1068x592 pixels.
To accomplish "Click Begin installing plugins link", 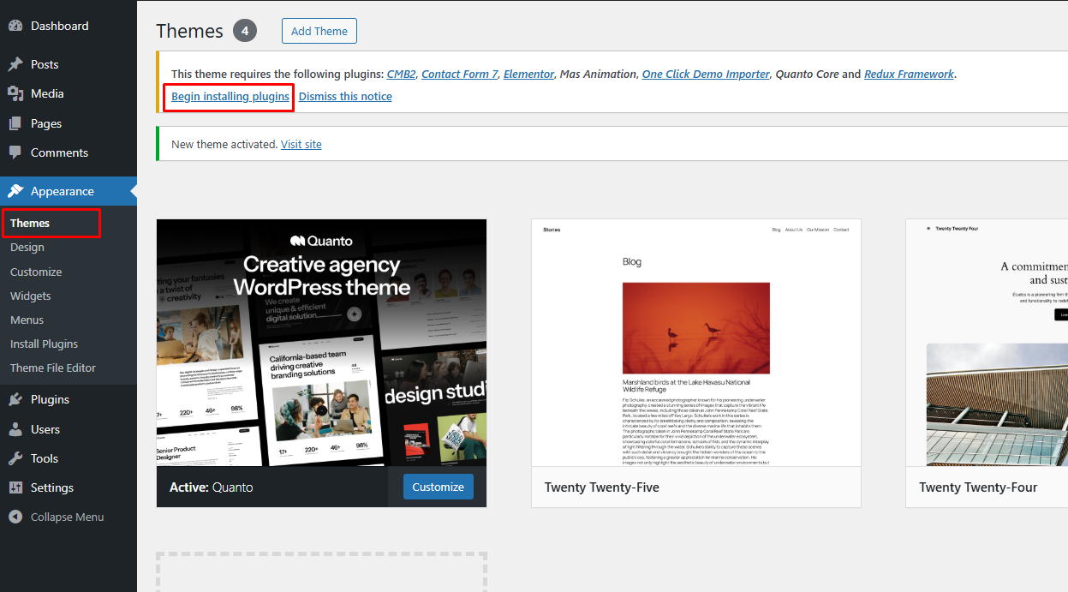I will pos(230,96).
